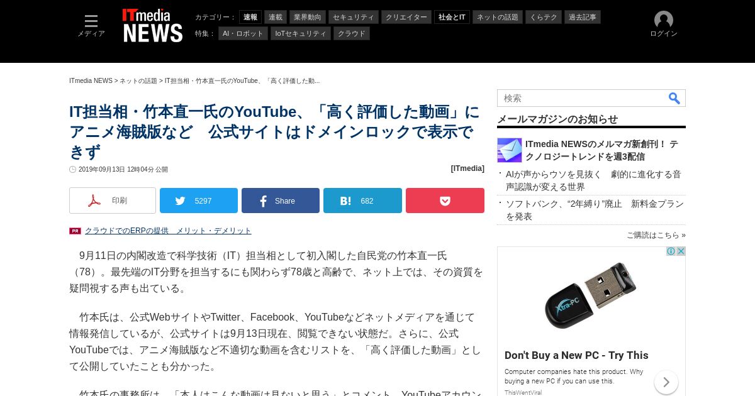Click the USB stick ad image
This screenshot has width=755, height=396.
(591, 294)
